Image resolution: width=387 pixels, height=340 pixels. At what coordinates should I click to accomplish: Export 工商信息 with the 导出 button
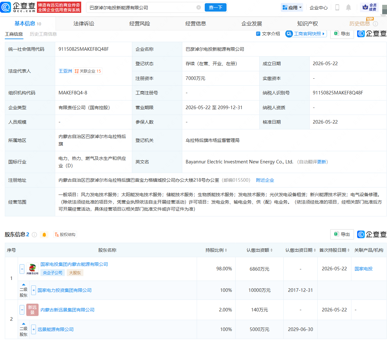tap(342, 34)
